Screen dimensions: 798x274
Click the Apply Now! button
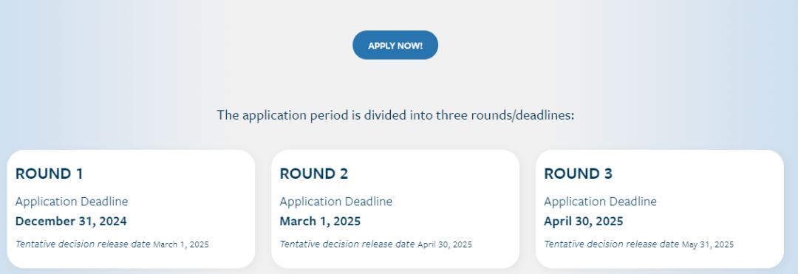point(395,45)
